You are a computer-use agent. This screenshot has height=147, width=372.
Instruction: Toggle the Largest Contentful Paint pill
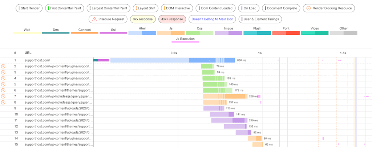tap(108, 8)
